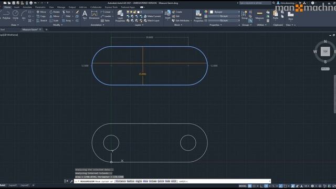336x189 pixels.
Task: Open the Express Tools ribbon tab
Action: coord(111,7)
